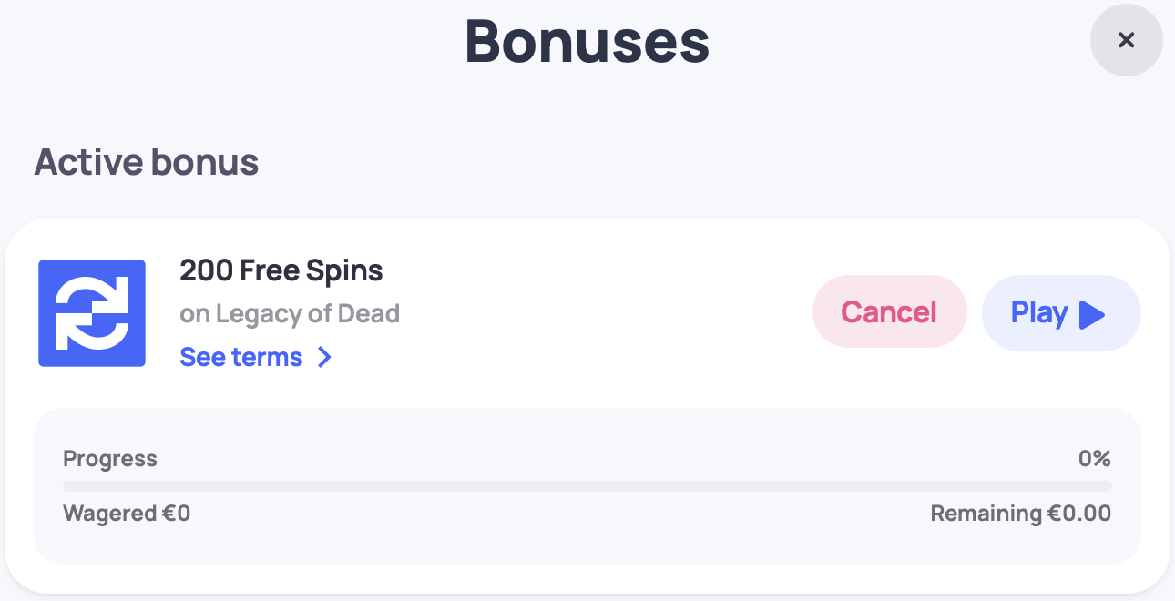This screenshot has height=601, width=1175.
Task: Click the word Wagered under the progress bar
Action: pos(109,514)
